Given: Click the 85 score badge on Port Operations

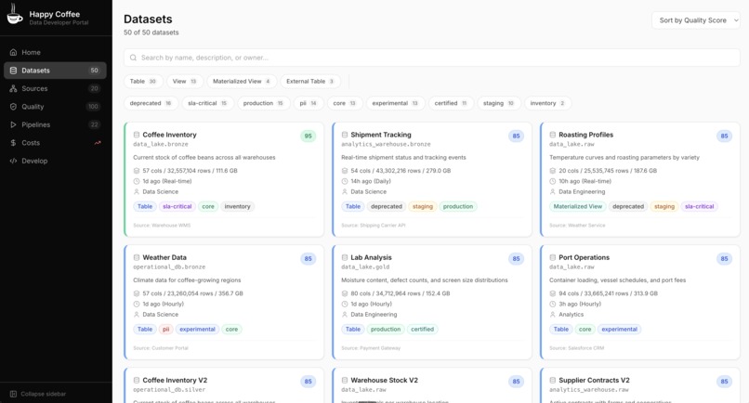Looking at the screenshot, I should (725, 259).
